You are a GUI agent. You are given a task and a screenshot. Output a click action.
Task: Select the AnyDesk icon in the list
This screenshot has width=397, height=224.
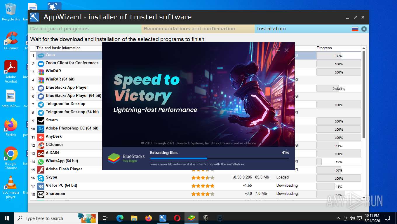41,137
